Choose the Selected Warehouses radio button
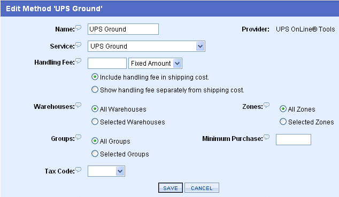The height and width of the screenshot is (197, 339). (95, 122)
